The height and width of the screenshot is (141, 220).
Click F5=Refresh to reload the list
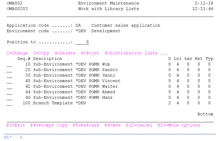coord(86,125)
